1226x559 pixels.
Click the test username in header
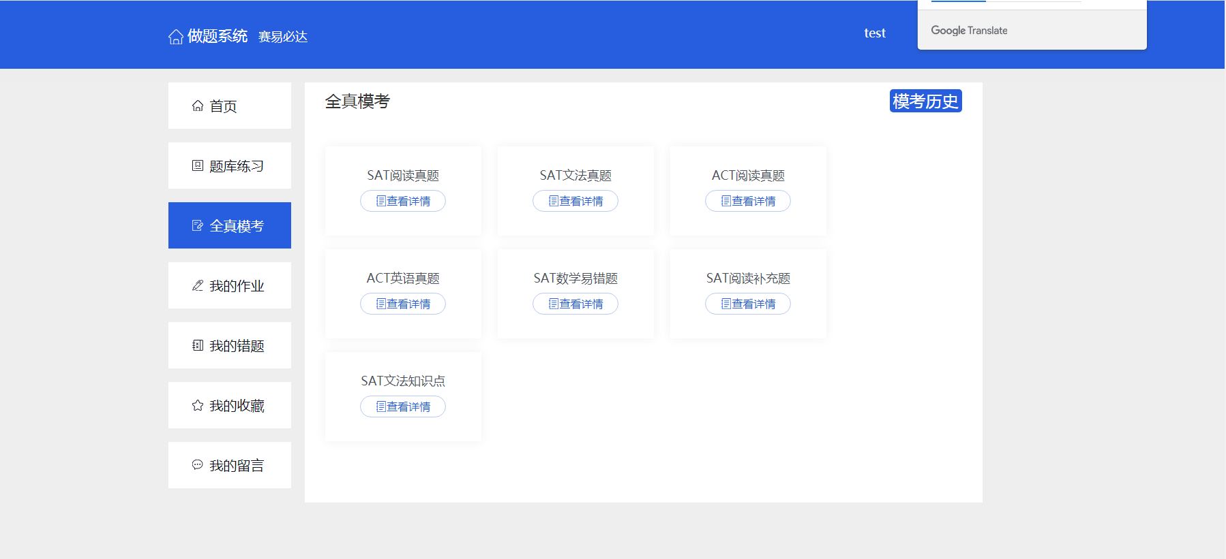[875, 33]
